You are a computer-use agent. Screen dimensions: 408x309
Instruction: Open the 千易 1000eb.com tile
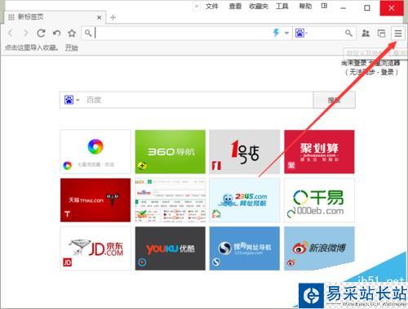(x=319, y=200)
